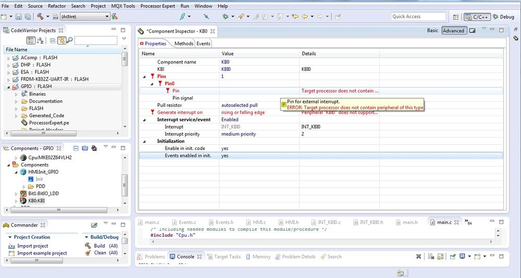Collapse the Pins property group
521x278 pixels.
pos(144,77)
